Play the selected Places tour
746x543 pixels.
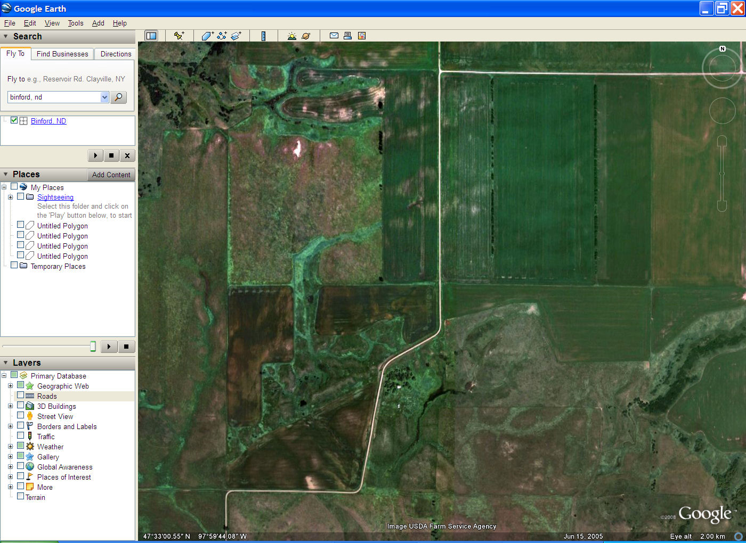pos(109,347)
